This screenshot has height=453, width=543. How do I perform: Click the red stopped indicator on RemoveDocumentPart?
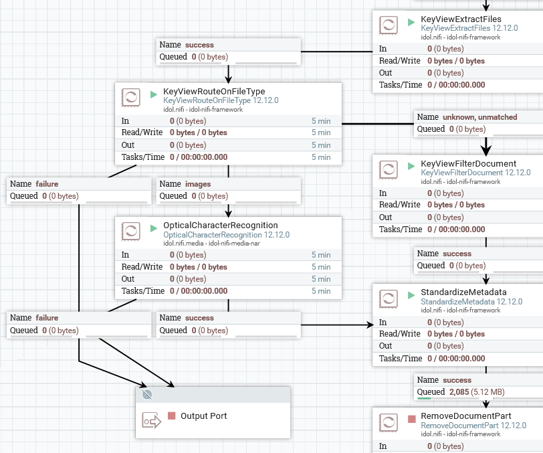412,420
